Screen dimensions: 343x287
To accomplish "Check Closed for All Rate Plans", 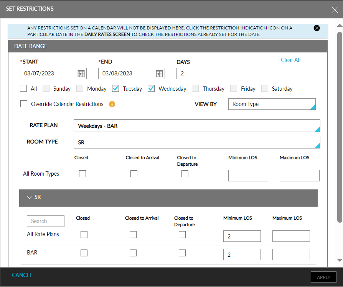I will tap(84, 235).
